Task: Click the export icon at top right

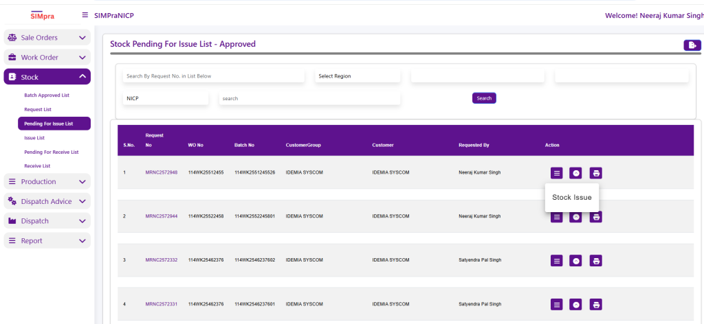Action: point(692,45)
